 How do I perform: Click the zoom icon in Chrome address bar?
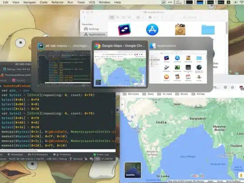(225, 88)
